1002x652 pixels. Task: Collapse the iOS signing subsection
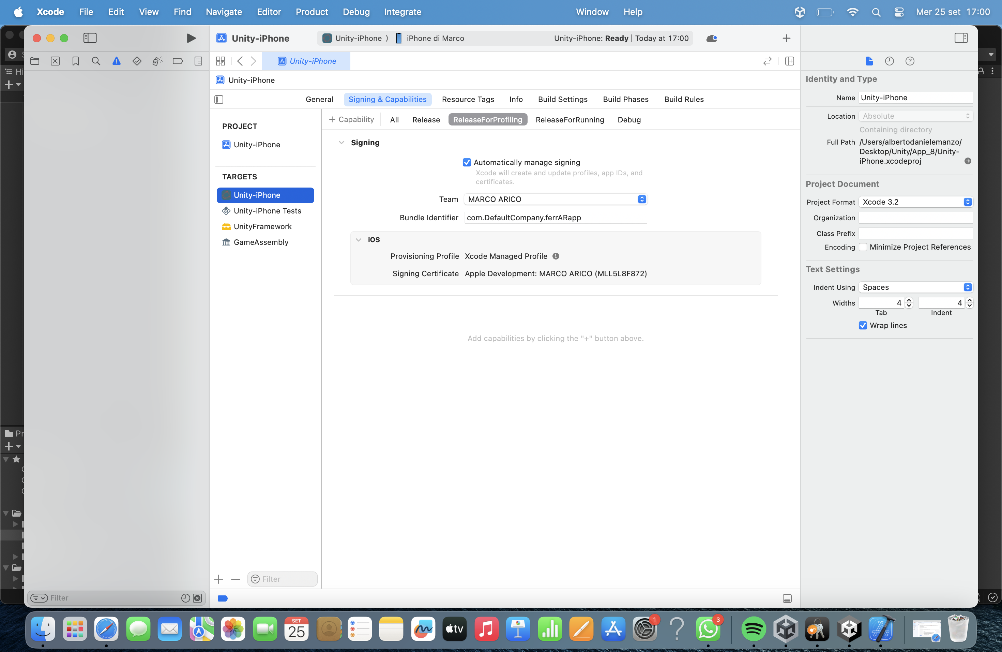click(x=359, y=240)
